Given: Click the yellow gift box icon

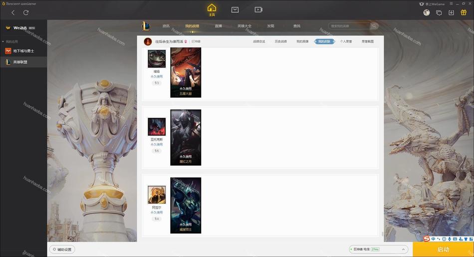Looking at the screenshot, I should [x=464, y=12].
